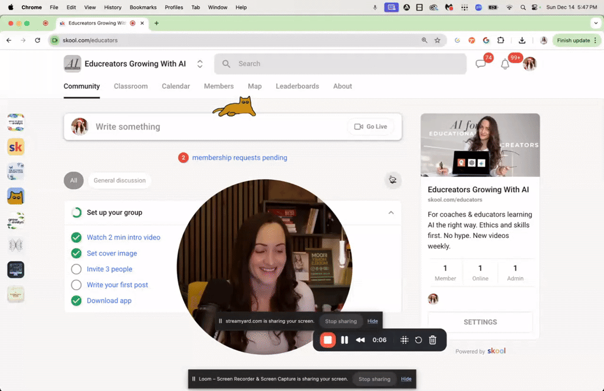Open the 'History' menu in the menu bar
This screenshot has width=604, height=391.
click(113, 7)
